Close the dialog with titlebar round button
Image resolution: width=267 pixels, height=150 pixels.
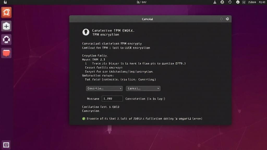(x=227, y=19)
